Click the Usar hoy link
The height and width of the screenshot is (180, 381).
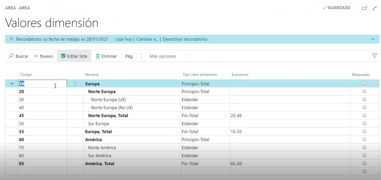click(124, 39)
